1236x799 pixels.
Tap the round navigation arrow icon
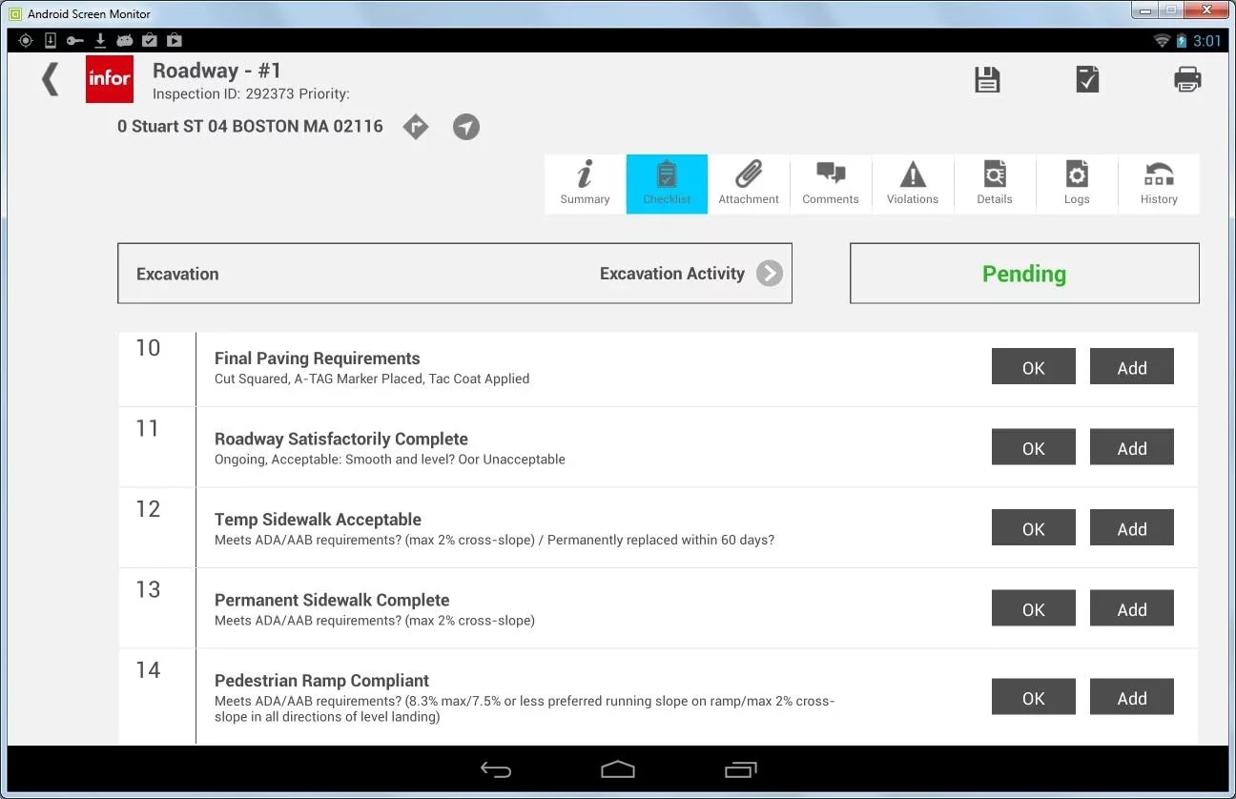tap(466, 126)
